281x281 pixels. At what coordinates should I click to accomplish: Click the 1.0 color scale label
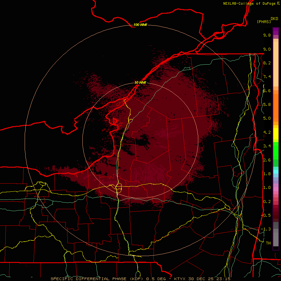[x=267, y=188]
